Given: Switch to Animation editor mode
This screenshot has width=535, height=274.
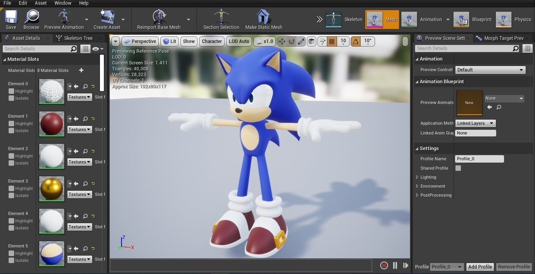Looking at the screenshot, I should [x=422, y=20].
